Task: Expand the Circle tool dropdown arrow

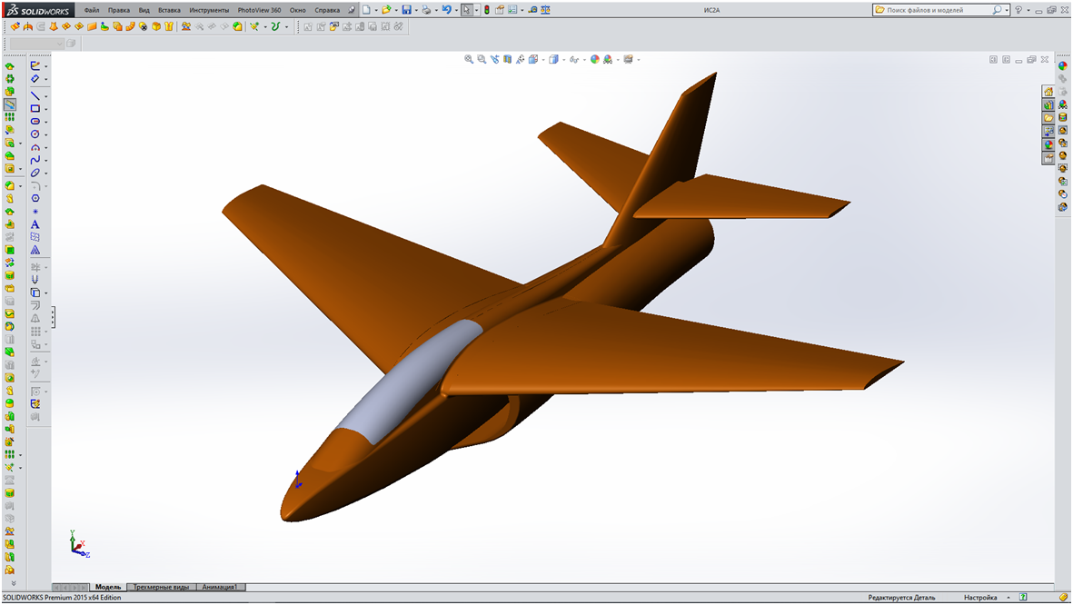Action: click(45, 134)
